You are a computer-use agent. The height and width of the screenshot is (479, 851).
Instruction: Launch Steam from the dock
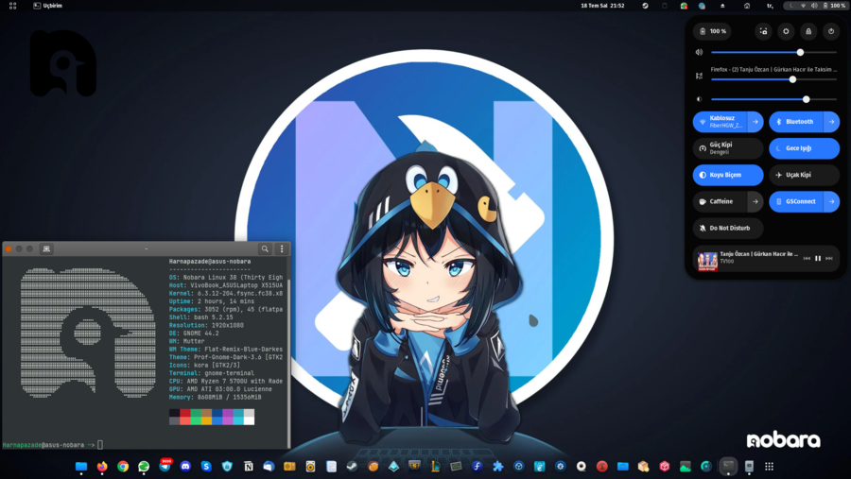coord(353,466)
